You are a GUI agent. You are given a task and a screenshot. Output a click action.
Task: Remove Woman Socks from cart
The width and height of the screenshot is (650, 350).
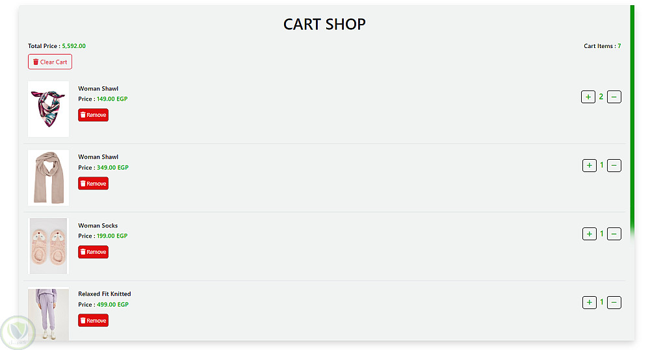93,252
